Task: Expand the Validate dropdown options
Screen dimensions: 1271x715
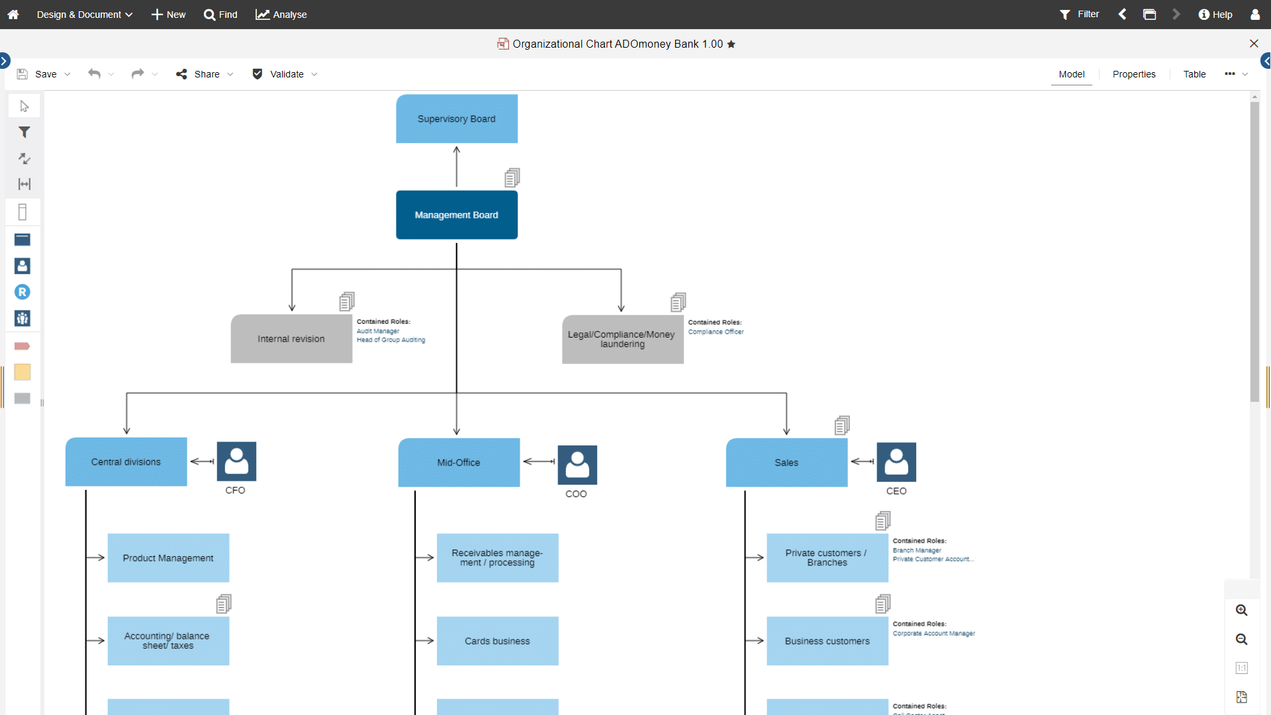Action: [x=314, y=74]
